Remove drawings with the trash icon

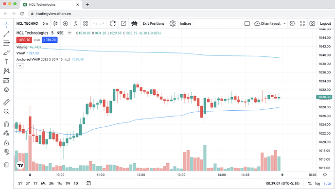[6, 165]
